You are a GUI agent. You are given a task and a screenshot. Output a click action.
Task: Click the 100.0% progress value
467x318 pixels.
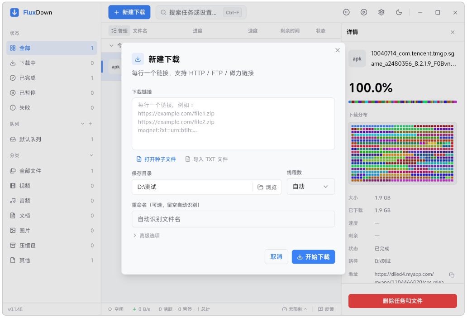371,87
